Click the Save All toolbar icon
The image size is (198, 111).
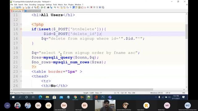click(x=20, y=7)
